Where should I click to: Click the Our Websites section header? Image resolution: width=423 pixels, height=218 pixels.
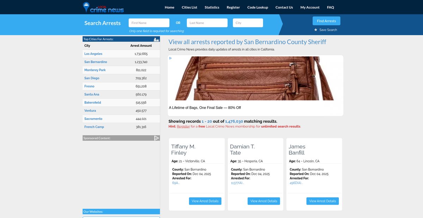coord(121,212)
